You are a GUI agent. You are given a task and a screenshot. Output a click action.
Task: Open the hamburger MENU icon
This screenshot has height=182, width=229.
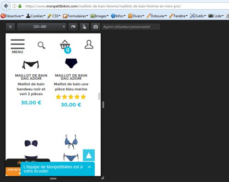[17, 46]
